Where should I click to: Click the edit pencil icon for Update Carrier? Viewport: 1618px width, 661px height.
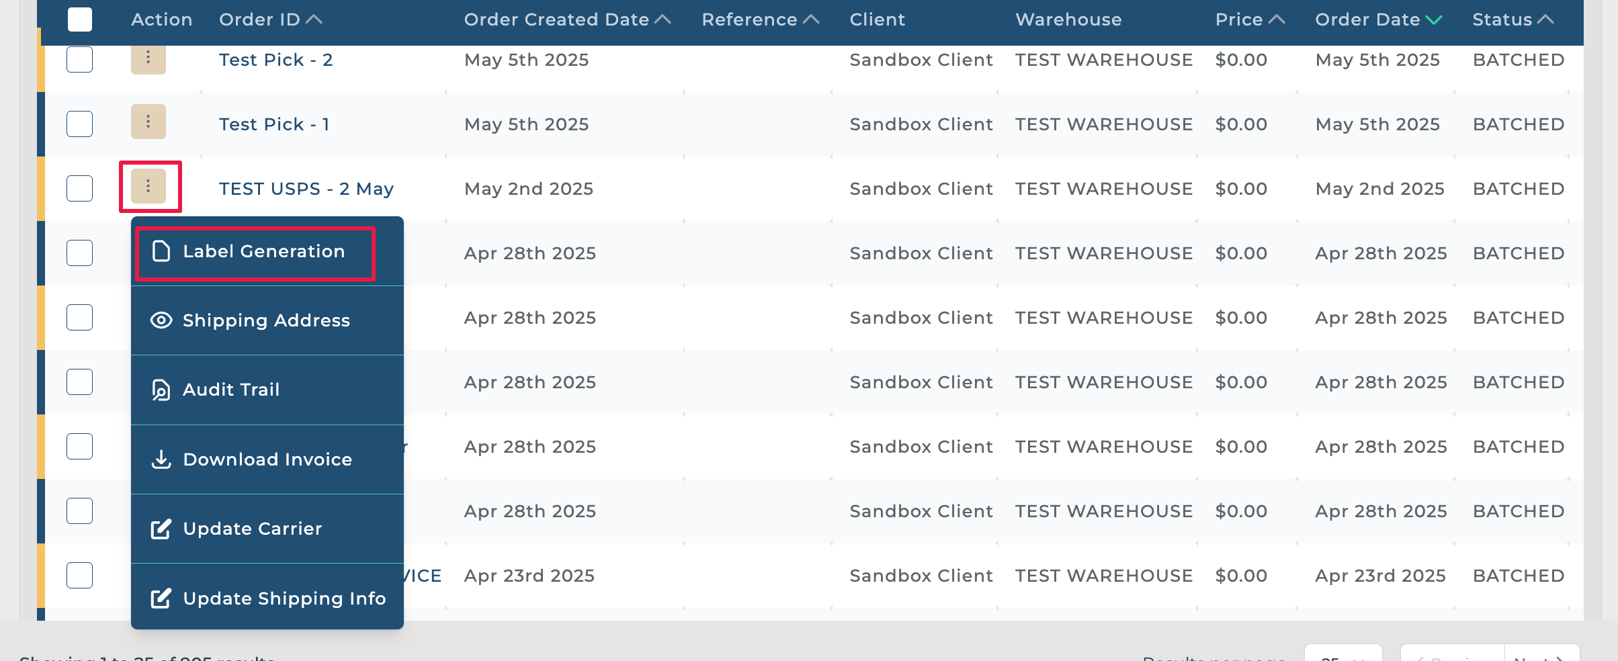click(x=161, y=529)
